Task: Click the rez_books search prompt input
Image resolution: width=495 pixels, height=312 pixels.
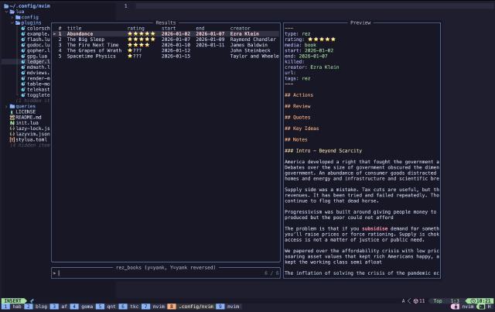Action: point(155,273)
